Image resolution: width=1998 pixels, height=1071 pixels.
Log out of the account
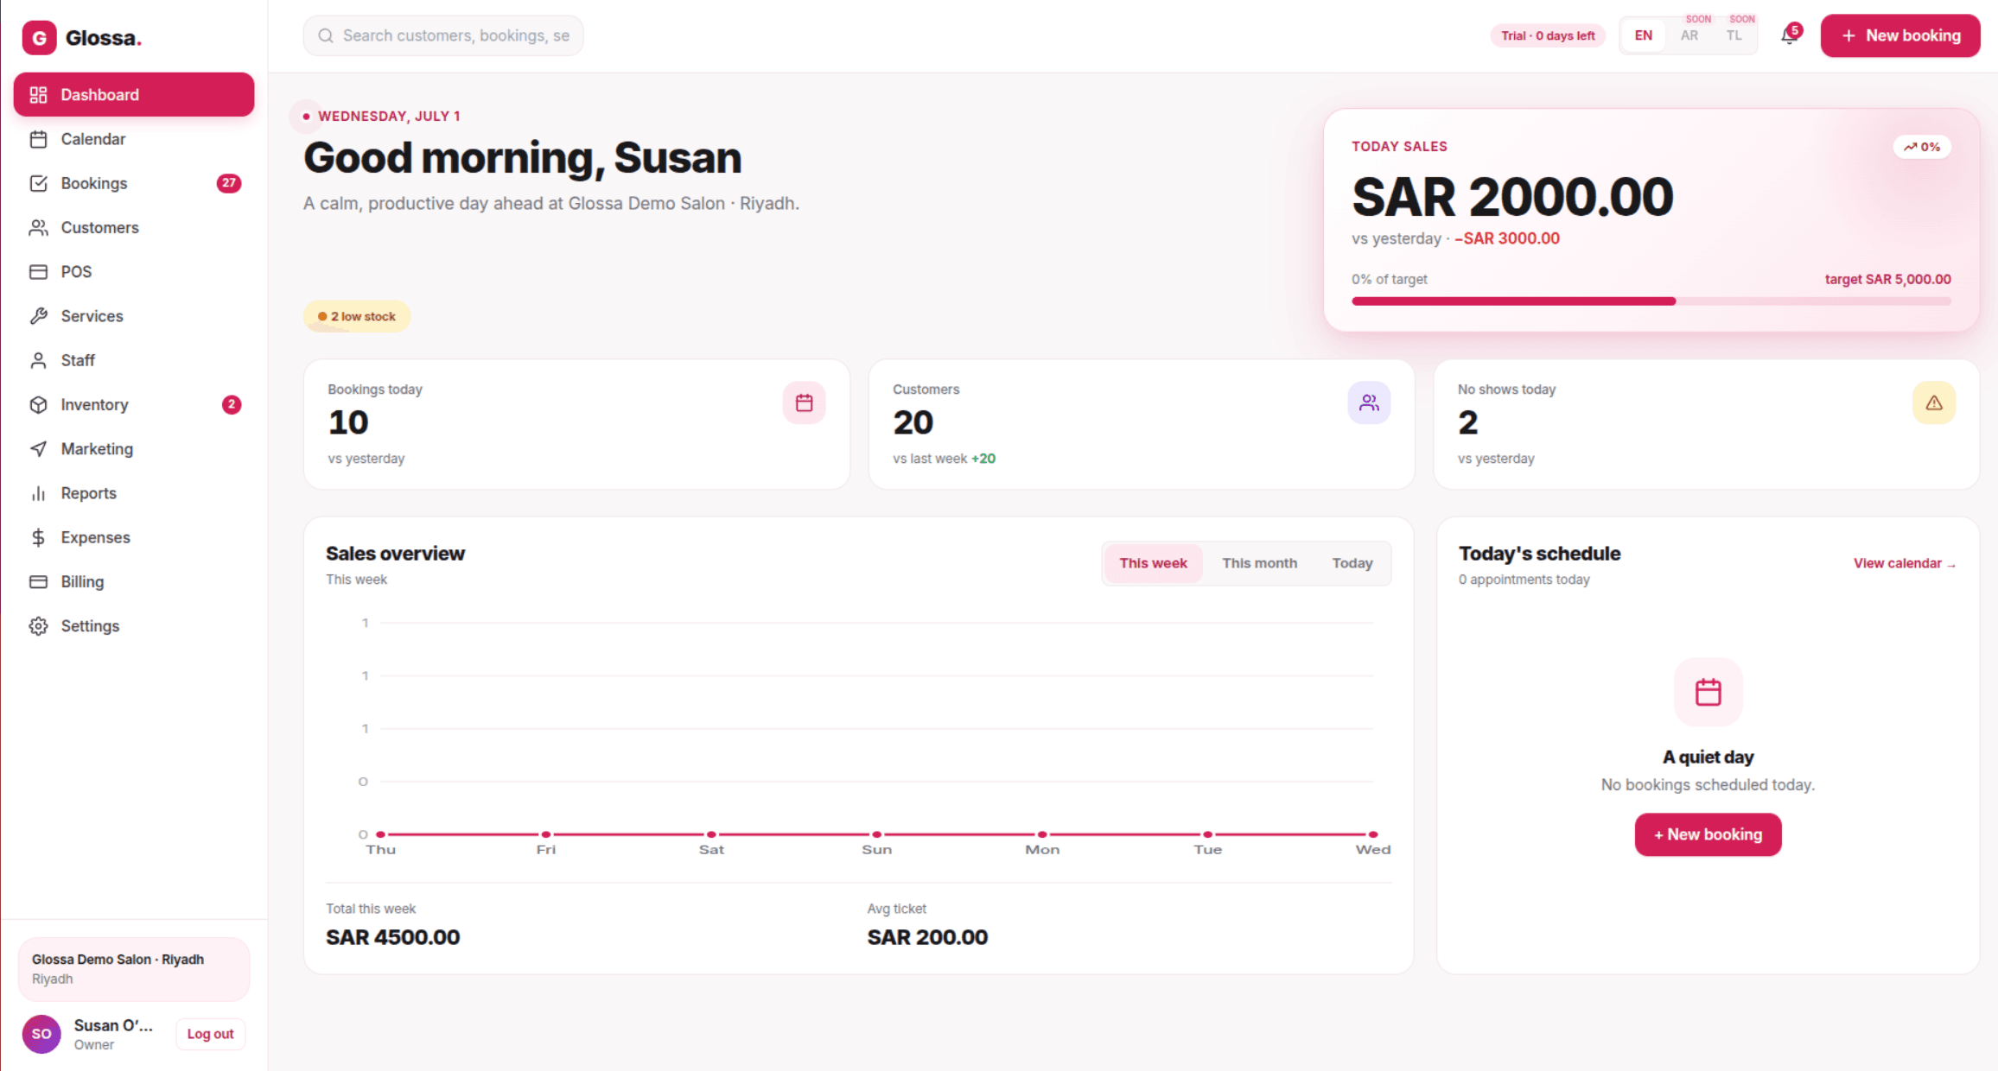210,1034
